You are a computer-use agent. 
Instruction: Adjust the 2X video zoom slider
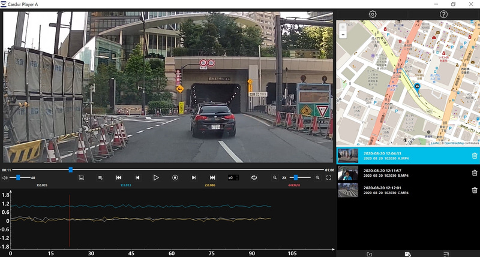click(296, 177)
